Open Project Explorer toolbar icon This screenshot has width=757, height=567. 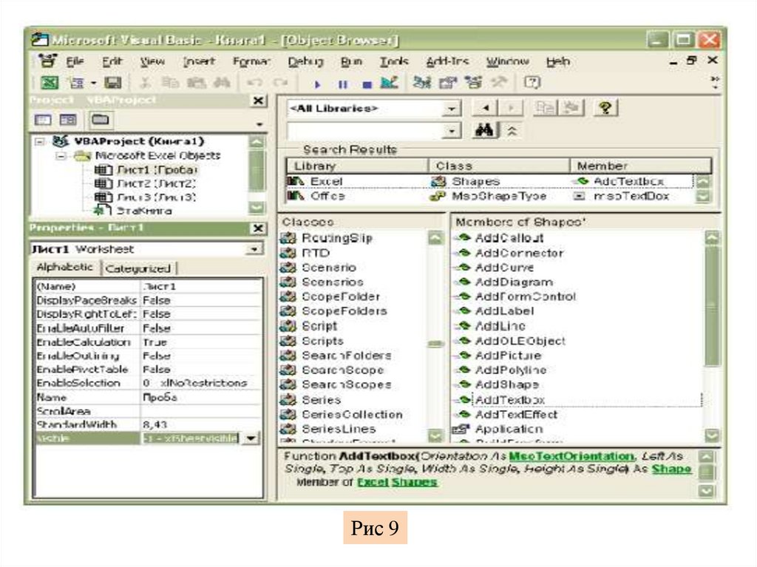(x=421, y=83)
